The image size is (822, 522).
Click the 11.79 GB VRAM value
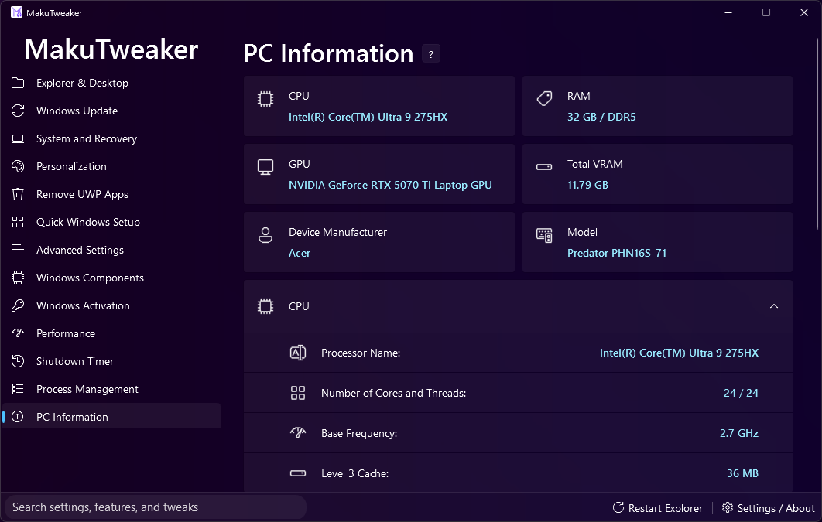[587, 185]
